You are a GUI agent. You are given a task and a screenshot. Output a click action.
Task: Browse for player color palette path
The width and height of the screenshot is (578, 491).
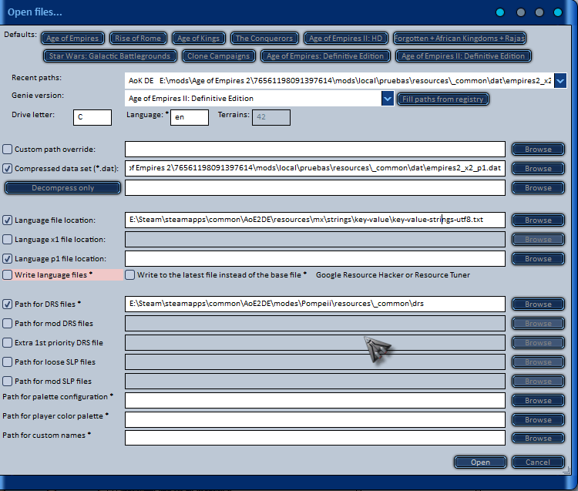[x=538, y=420]
